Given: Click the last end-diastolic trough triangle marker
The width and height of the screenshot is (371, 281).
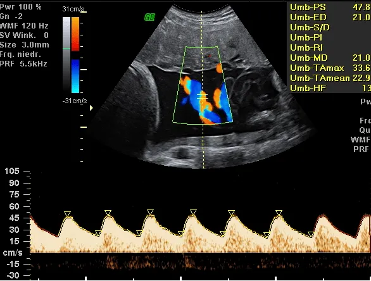Looking at the screenshot, I should [x=311, y=235].
